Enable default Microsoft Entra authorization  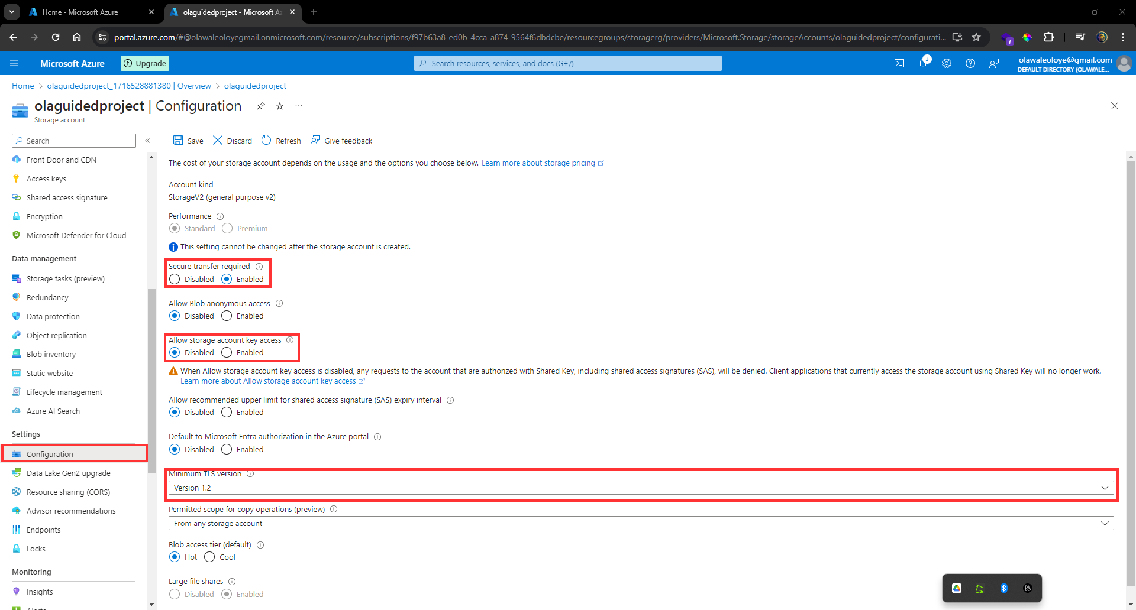[227, 450]
